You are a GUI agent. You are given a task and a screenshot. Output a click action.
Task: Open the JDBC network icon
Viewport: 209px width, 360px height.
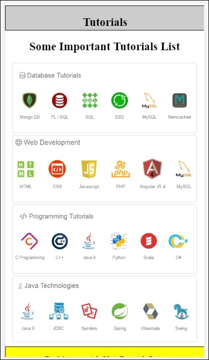click(x=59, y=311)
